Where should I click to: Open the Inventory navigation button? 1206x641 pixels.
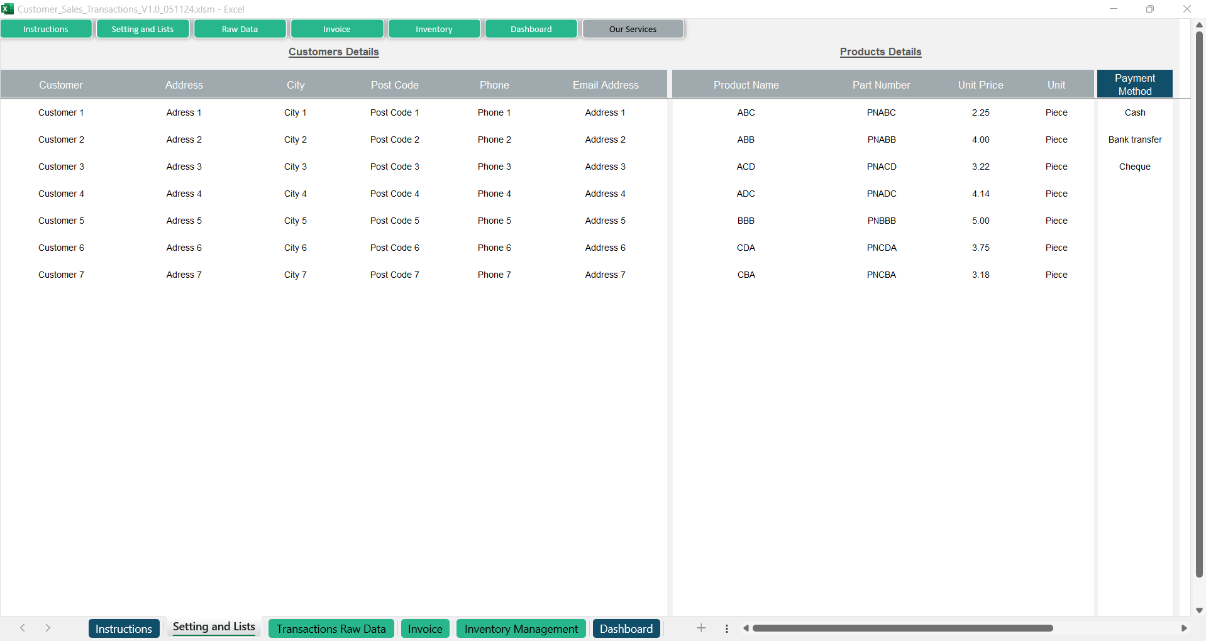(x=434, y=29)
